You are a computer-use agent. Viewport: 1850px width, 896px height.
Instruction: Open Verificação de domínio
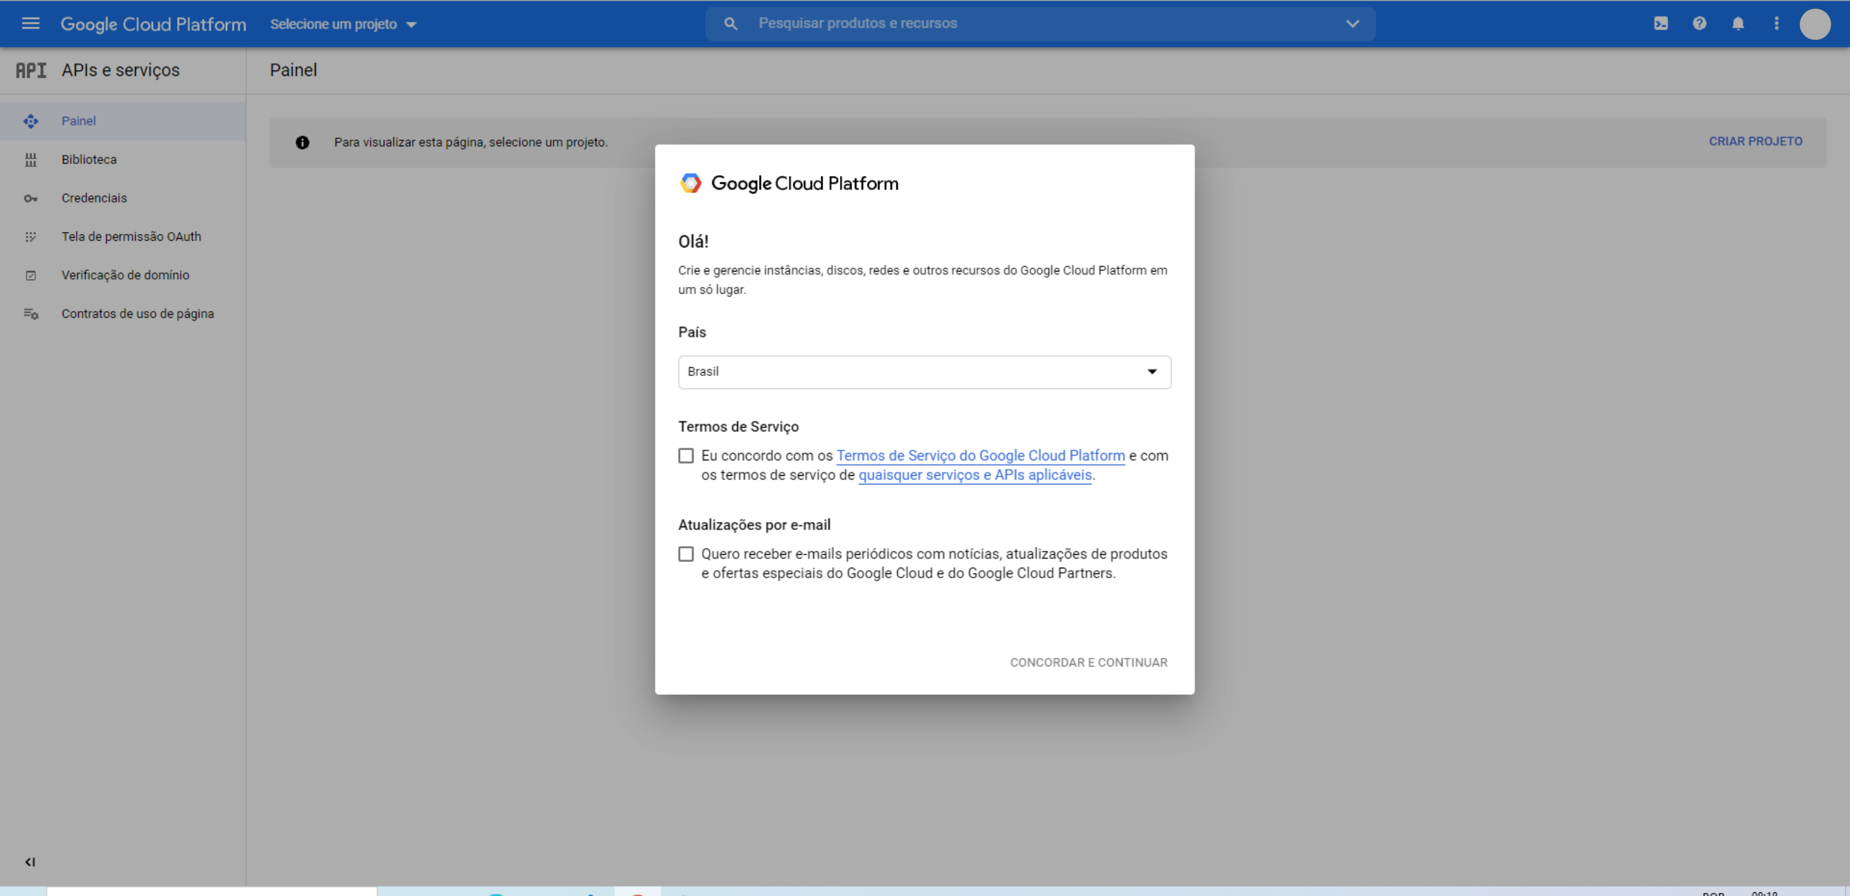[x=123, y=275]
